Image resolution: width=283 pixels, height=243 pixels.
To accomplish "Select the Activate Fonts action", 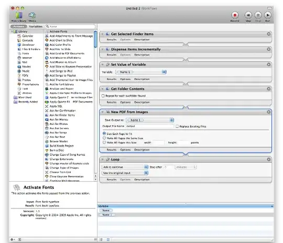I will tap(58, 31).
